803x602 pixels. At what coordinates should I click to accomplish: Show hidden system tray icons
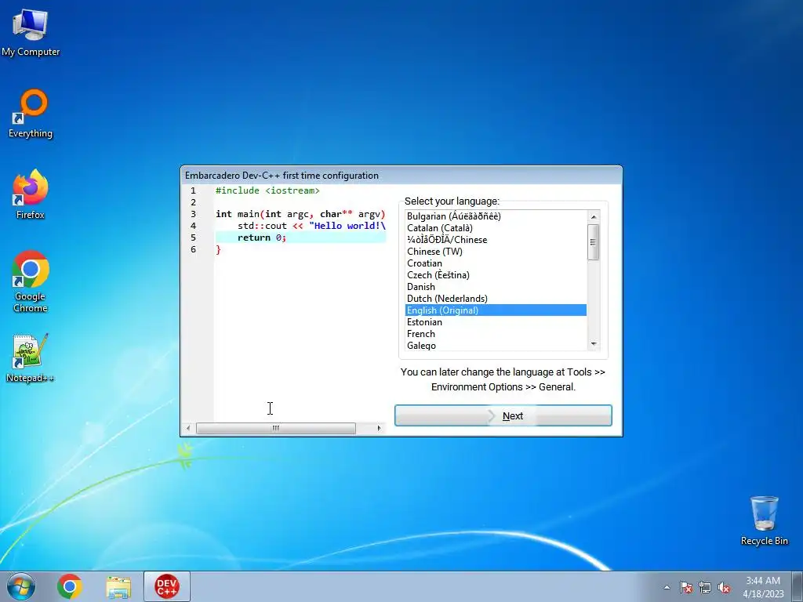[x=667, y=587]
